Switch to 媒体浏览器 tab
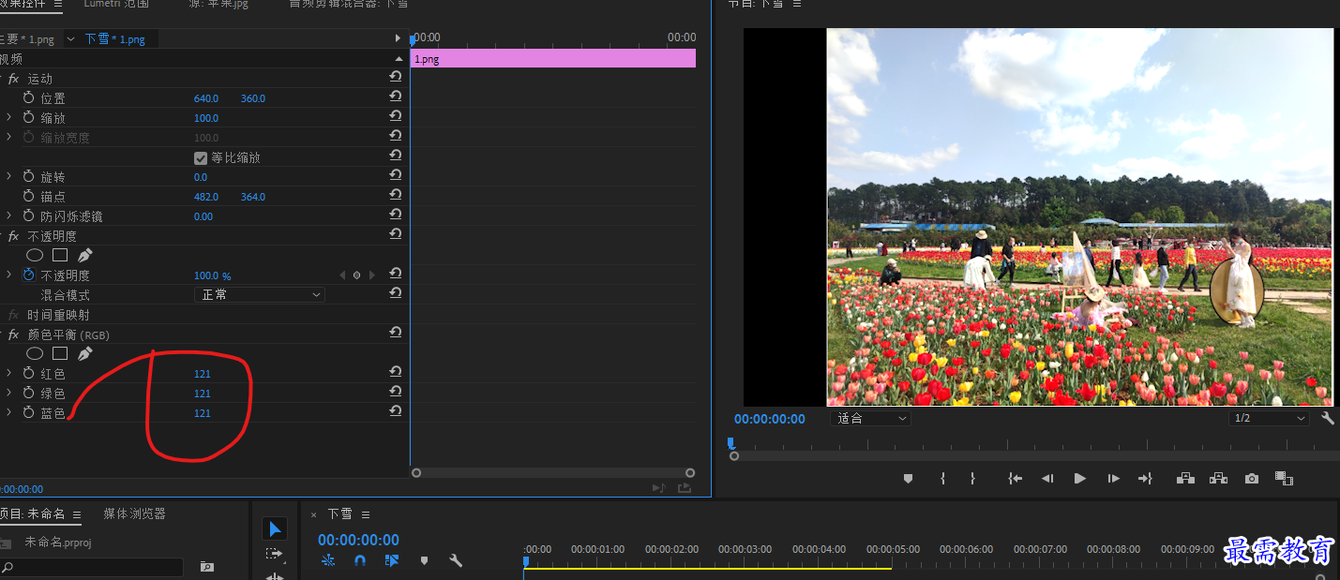 [x=134, y=513]
